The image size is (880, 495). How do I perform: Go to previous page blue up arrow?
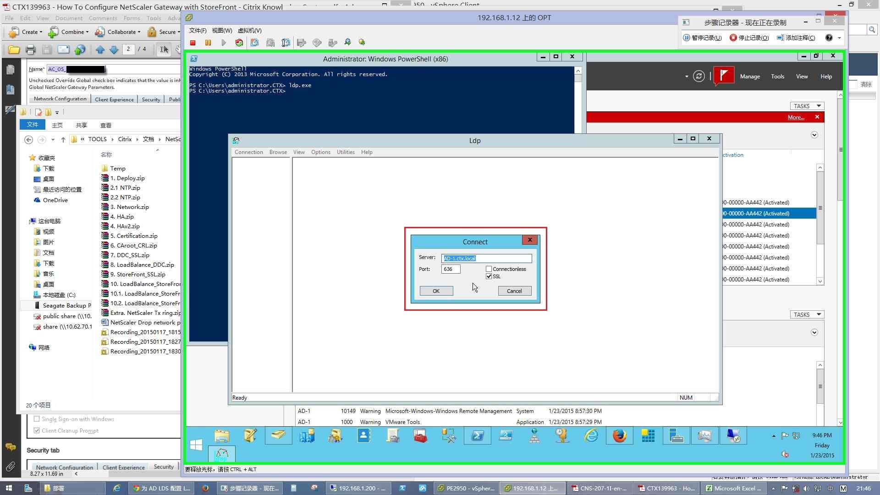100,49
